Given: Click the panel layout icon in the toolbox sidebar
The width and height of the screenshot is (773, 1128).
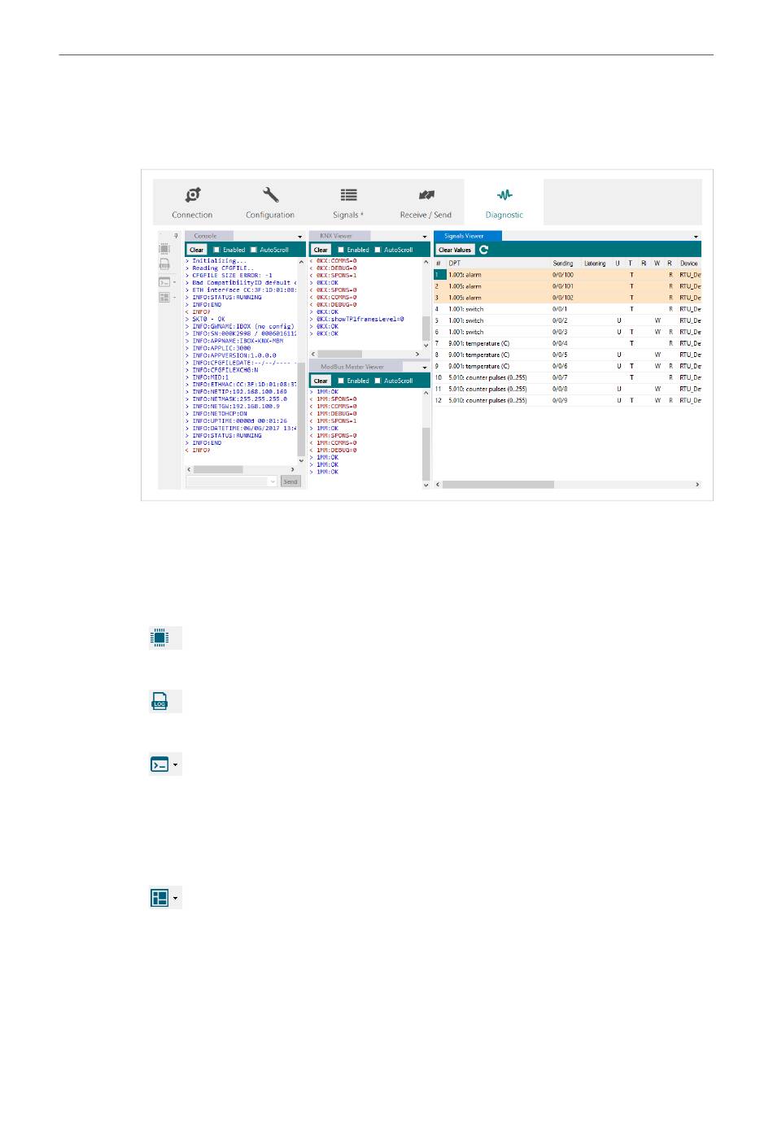Looking at the screenshot, I should pos(164,298).
